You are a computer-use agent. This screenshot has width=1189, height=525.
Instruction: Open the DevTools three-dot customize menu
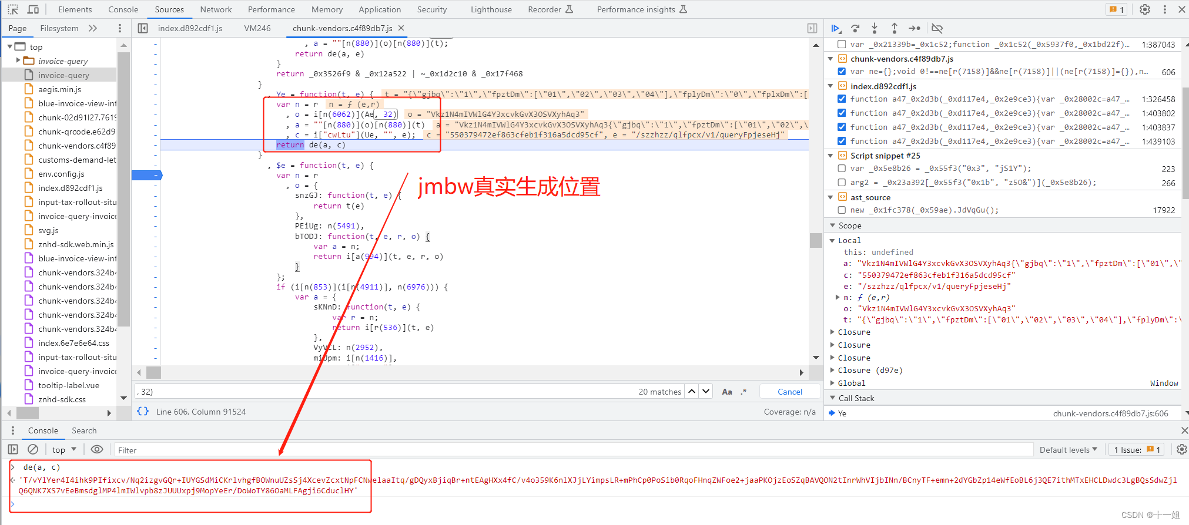1164,9
